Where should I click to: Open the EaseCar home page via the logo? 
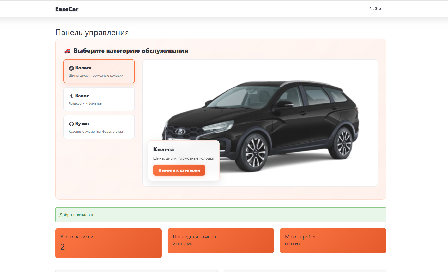tap(67, 9)
